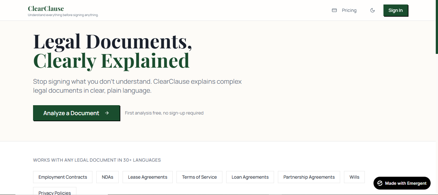Select the Employment Contracts tag
438x195 pixels.
click(x=63, y=177)
